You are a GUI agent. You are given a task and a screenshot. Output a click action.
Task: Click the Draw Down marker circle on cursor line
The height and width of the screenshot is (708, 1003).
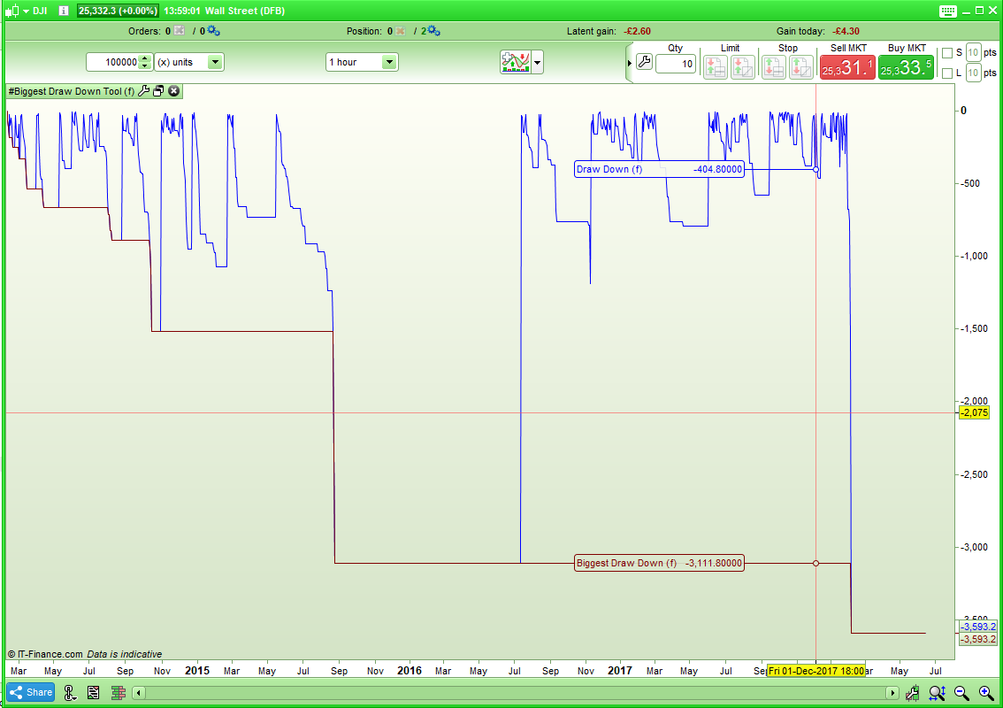click(815, 169)
